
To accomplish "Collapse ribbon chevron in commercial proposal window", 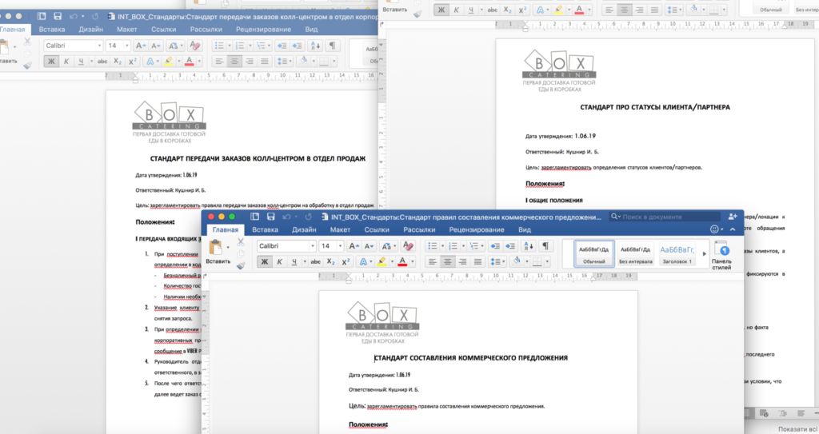I will click(x=733, y=229).
